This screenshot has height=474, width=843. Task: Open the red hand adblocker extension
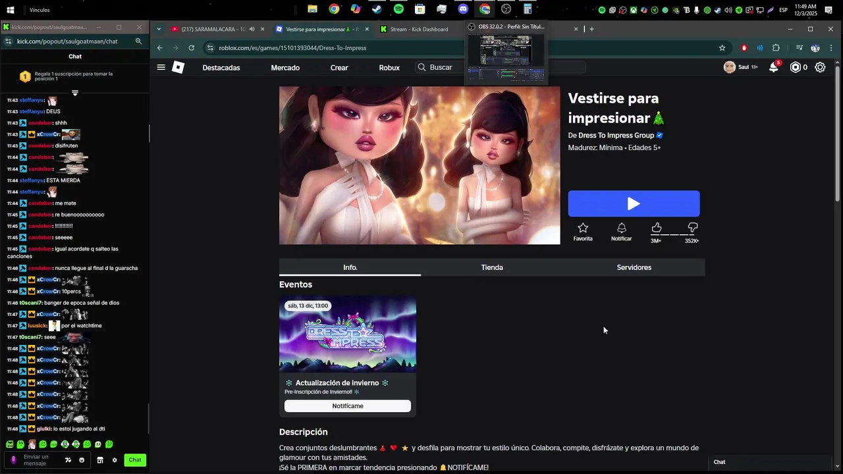coord(744,47)
